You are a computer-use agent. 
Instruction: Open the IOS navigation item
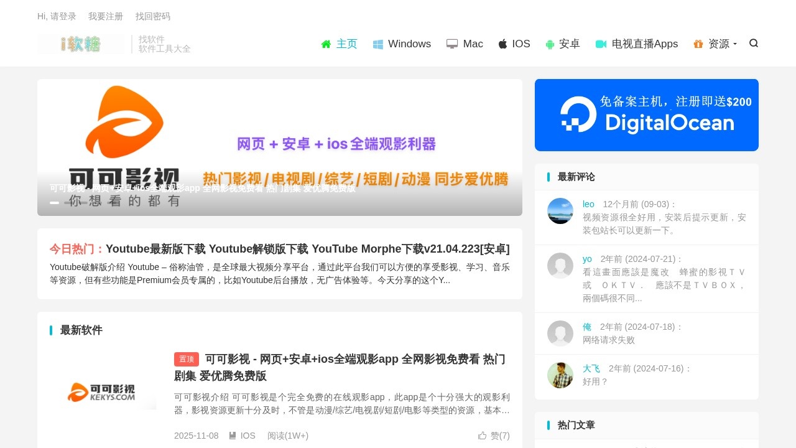[x=514, y=44]
